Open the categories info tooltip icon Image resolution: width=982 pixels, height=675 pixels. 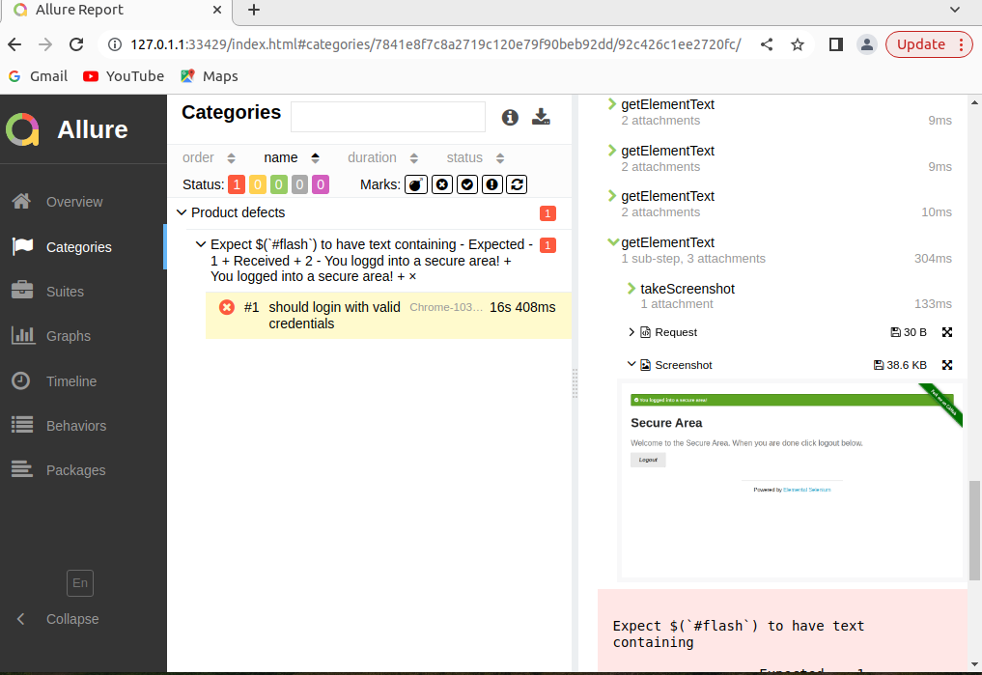click(x=509, y=117)
